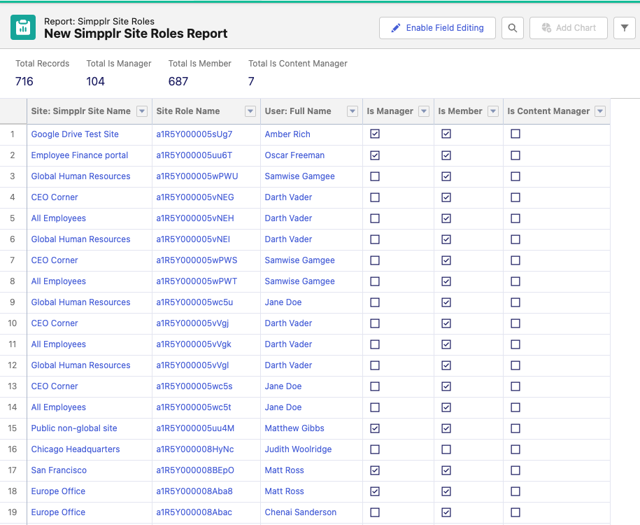Toggle Is Manager checkbox in row 3
This screenshot has width=640, height=525.
375,176
